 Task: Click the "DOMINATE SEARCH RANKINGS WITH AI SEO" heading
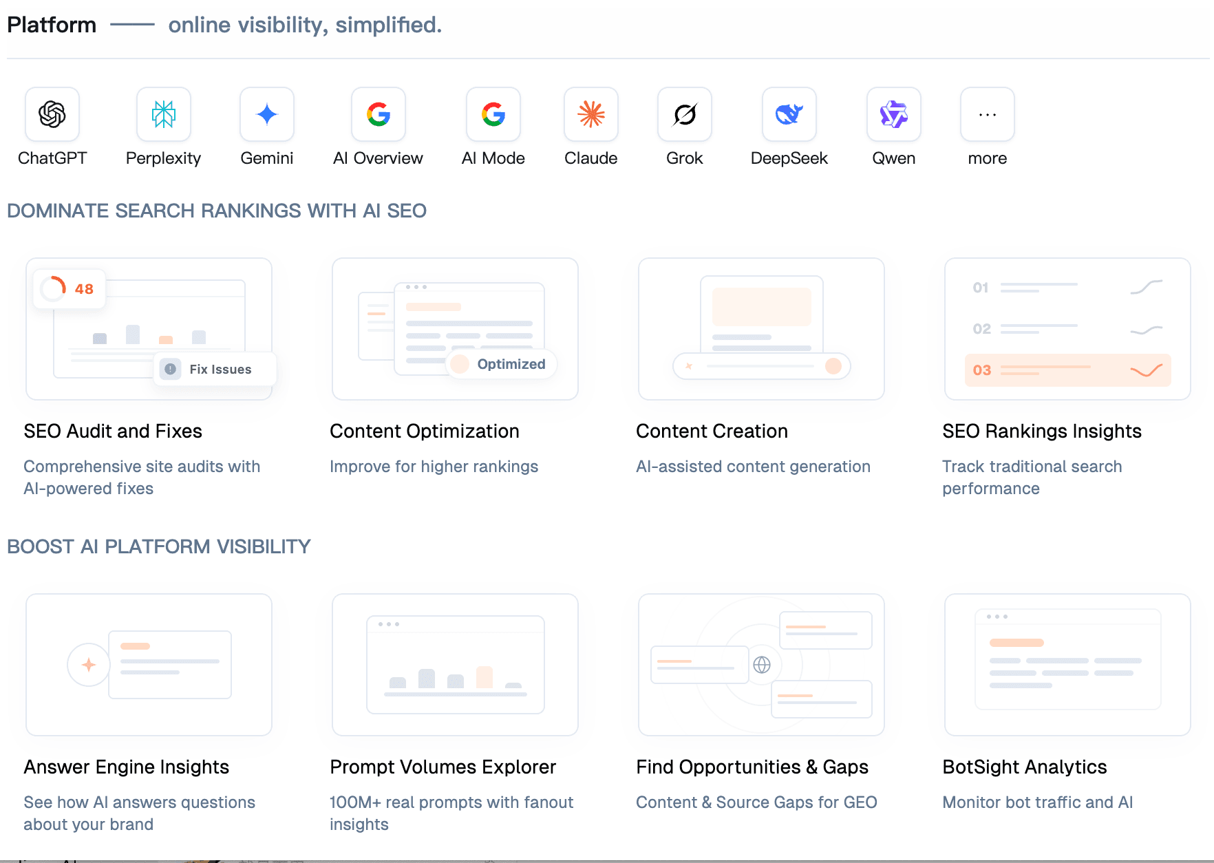click(x=217, y=211)
